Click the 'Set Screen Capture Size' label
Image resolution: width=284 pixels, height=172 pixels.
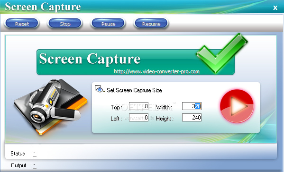tap(134, 90)
